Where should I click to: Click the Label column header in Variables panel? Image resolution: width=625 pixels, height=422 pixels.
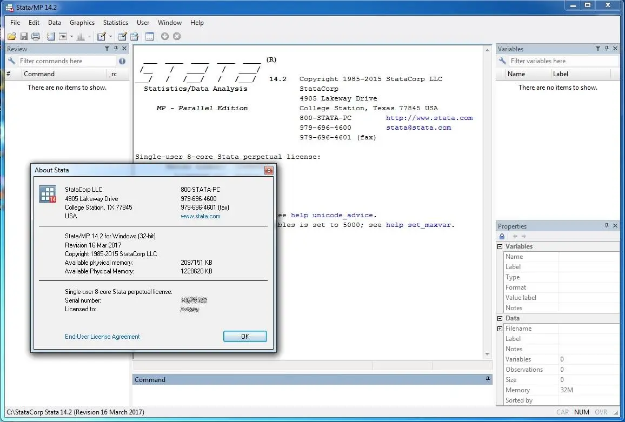(580, 73)
